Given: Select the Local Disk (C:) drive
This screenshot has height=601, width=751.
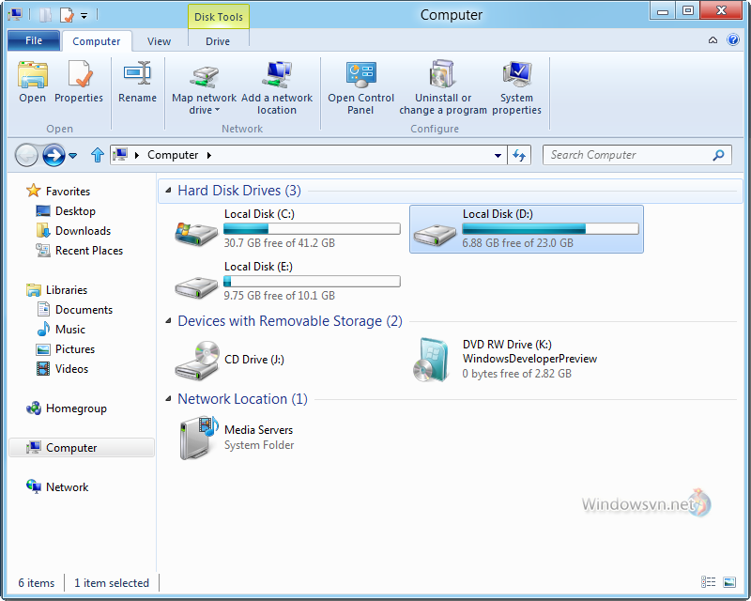Looking at the screenshot, I should tap(287, 228).
